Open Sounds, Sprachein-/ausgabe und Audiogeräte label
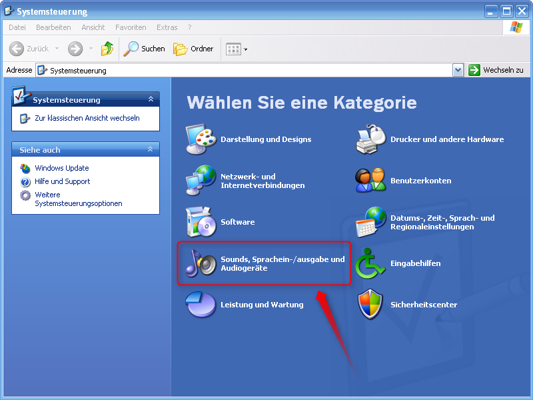The image size is (533, 400). point(282,263)
